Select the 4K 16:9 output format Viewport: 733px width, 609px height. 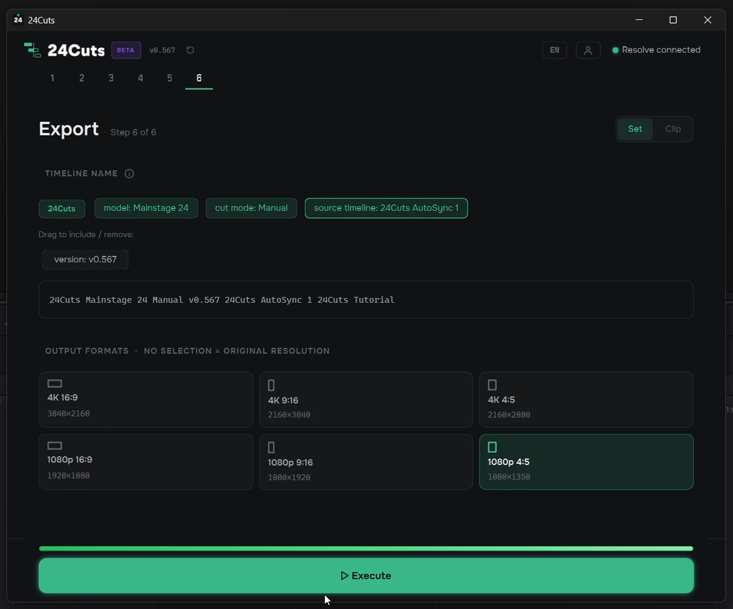pos(146,400)
